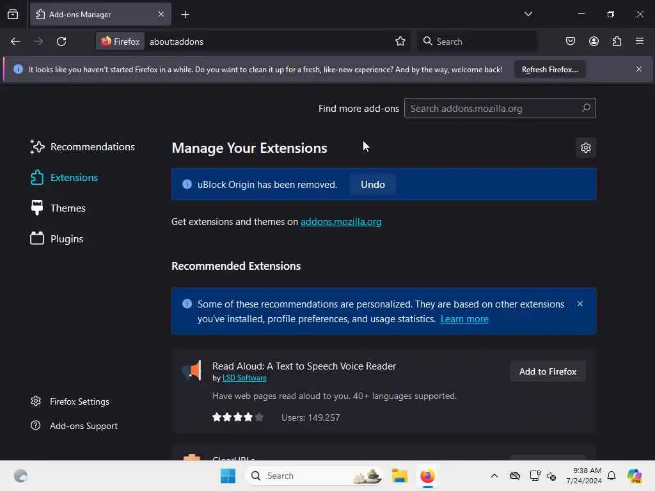Image resolution: width=655 pixels, height=491 pixels.
Task: Click info icon in uBlock removed message
Action: 187,184
